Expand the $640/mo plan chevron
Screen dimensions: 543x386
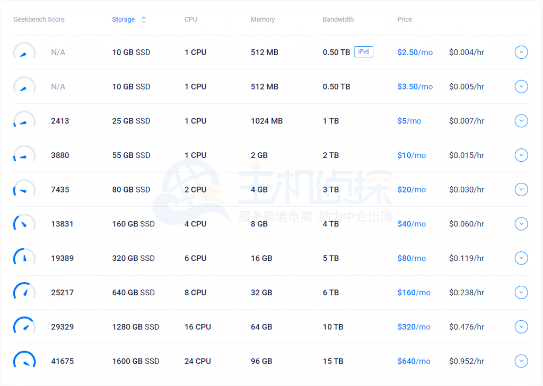[521, 361]
